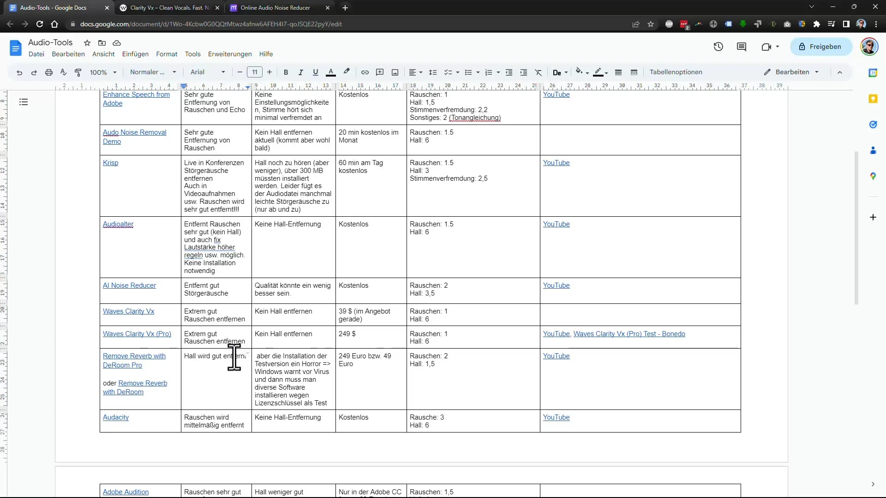This screenshot has height=498, width=886.
Task: Open the Einfügen menu
Action: [135, 54]
